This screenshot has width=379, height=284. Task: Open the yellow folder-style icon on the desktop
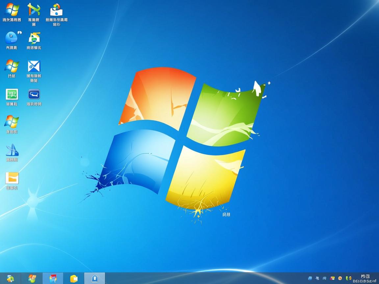tap(12, 178)
